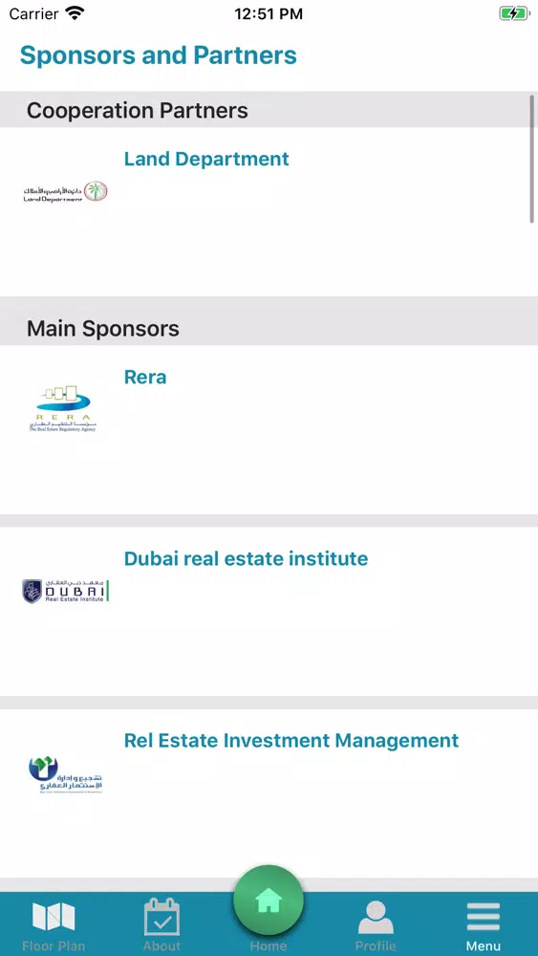Select the Dubai Real Estate Institute logo

pyautogui.click(x=65, y=592)
